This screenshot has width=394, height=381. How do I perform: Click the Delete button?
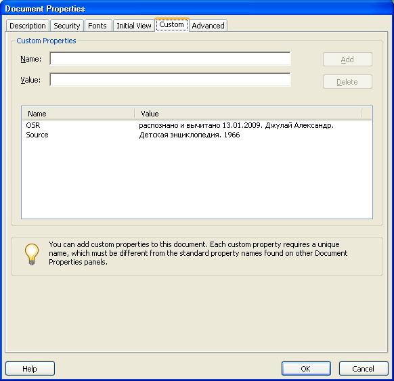[x=347, y=82]
